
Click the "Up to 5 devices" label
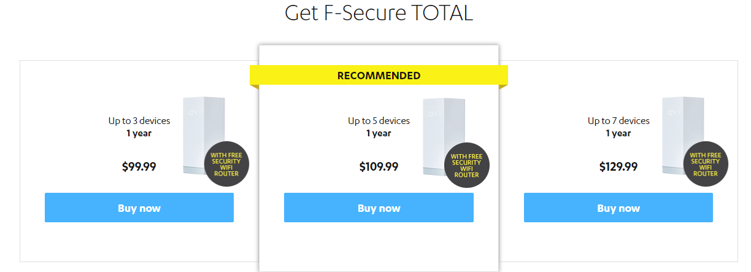click(x=379, y=120)
